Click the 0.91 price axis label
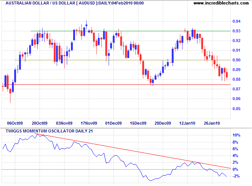Image resolution: width=252 pixels, height=186 pixels. (237, 50)
